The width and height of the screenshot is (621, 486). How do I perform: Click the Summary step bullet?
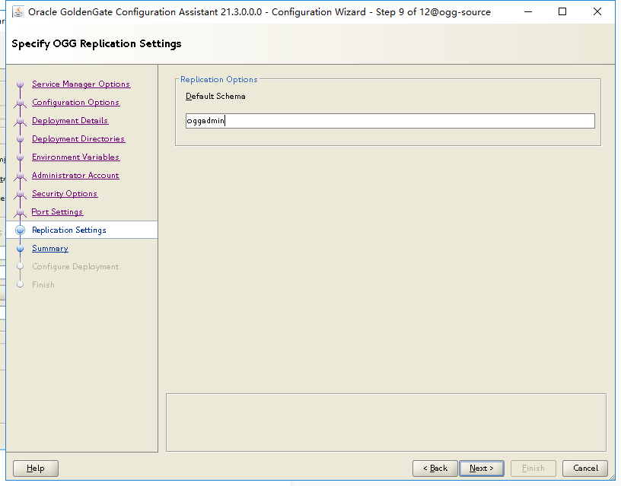click(21, 248)
